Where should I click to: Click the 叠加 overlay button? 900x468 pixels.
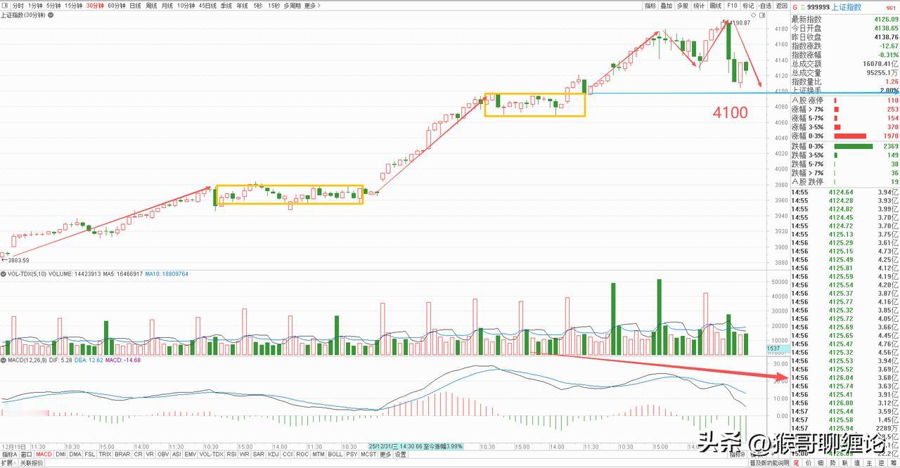(x=667, y=5)
